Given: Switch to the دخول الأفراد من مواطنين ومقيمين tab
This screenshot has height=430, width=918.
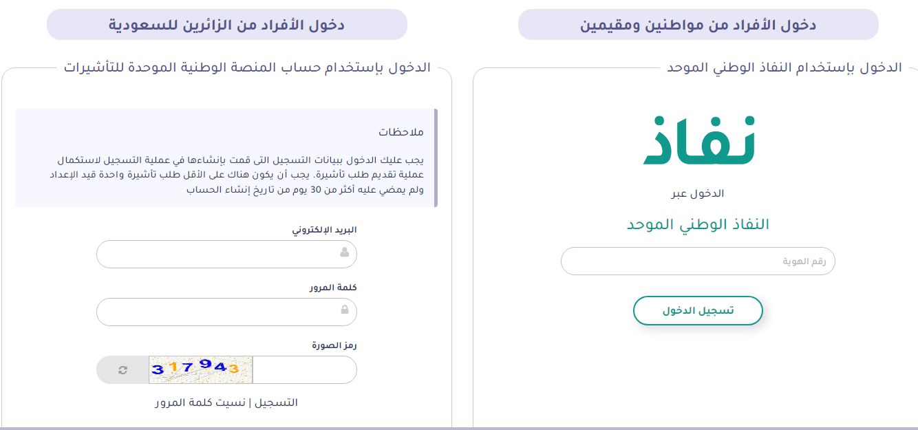Looking at the screenshot, I should [x=698, y=23].
